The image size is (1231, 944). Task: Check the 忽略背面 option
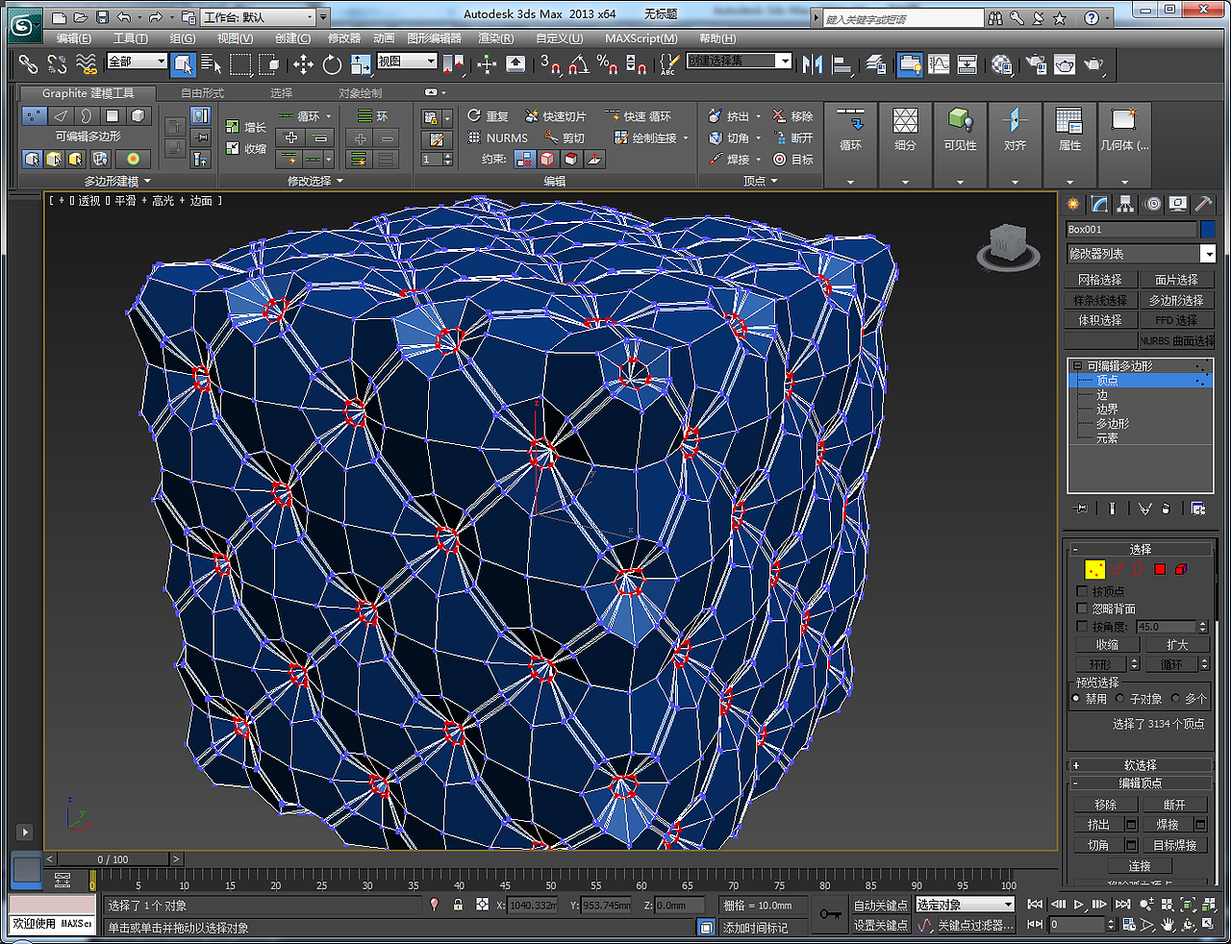point(1082,609)
